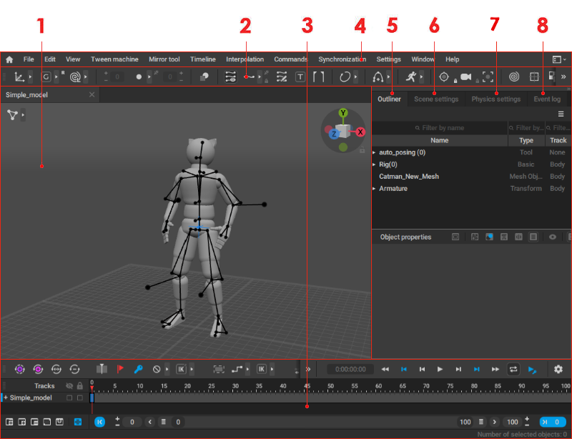Expand the Armature tree item
Screen dimensions: 572x439
[374, 189]
